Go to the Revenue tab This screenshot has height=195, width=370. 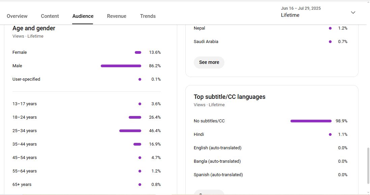click(117, 16)
